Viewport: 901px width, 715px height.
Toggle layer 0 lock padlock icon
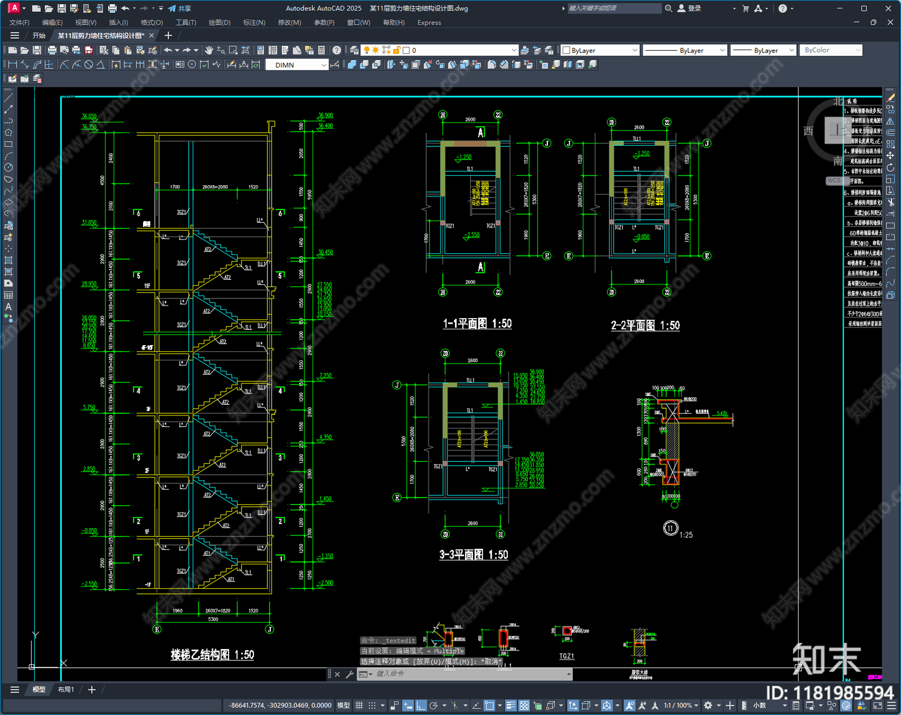point(396,50)
